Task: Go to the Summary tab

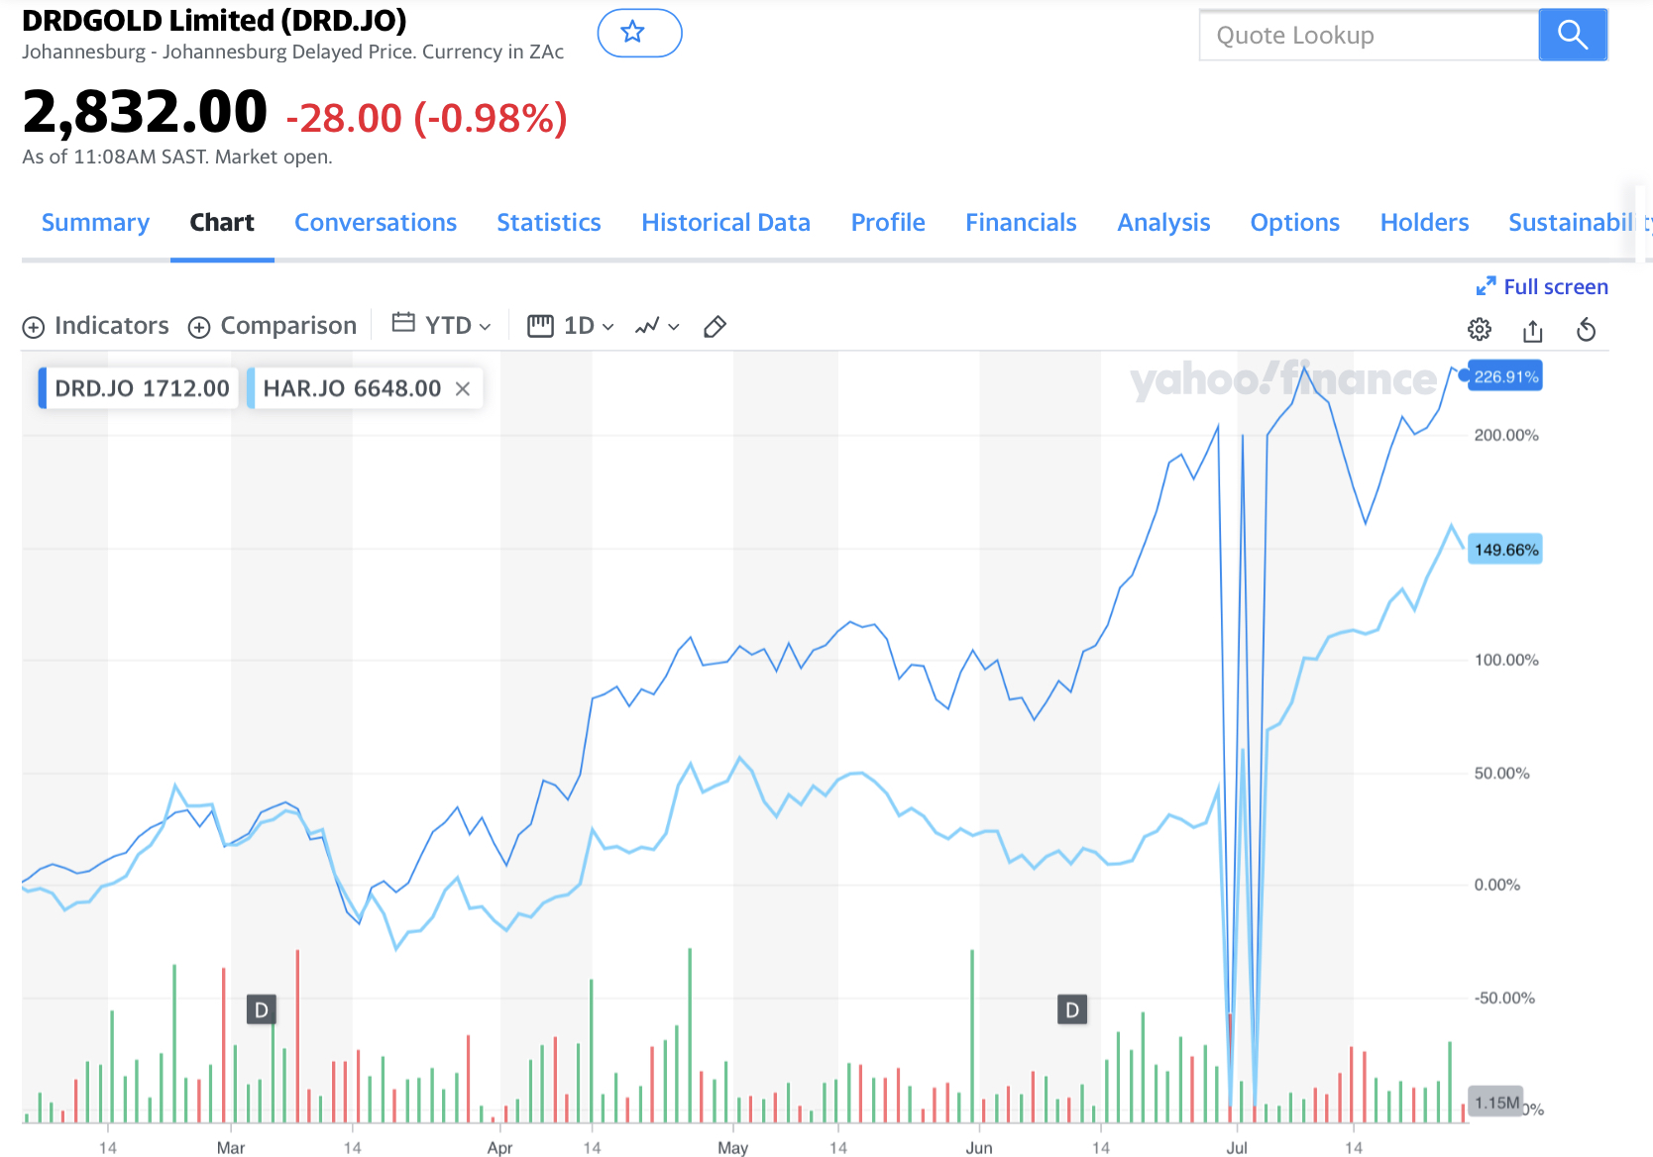Action: point(95,223)
